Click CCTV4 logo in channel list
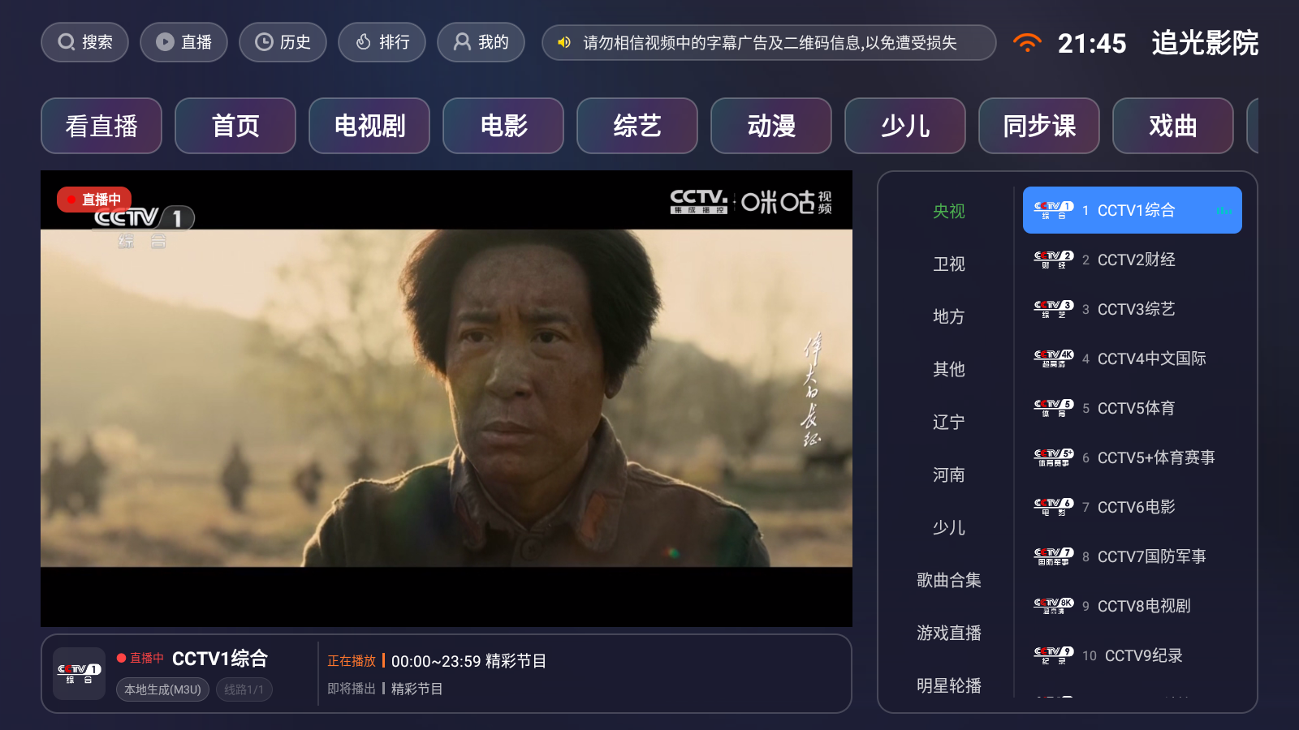Viewport: 1299px width, 730px height. (x=1054, y=359)
